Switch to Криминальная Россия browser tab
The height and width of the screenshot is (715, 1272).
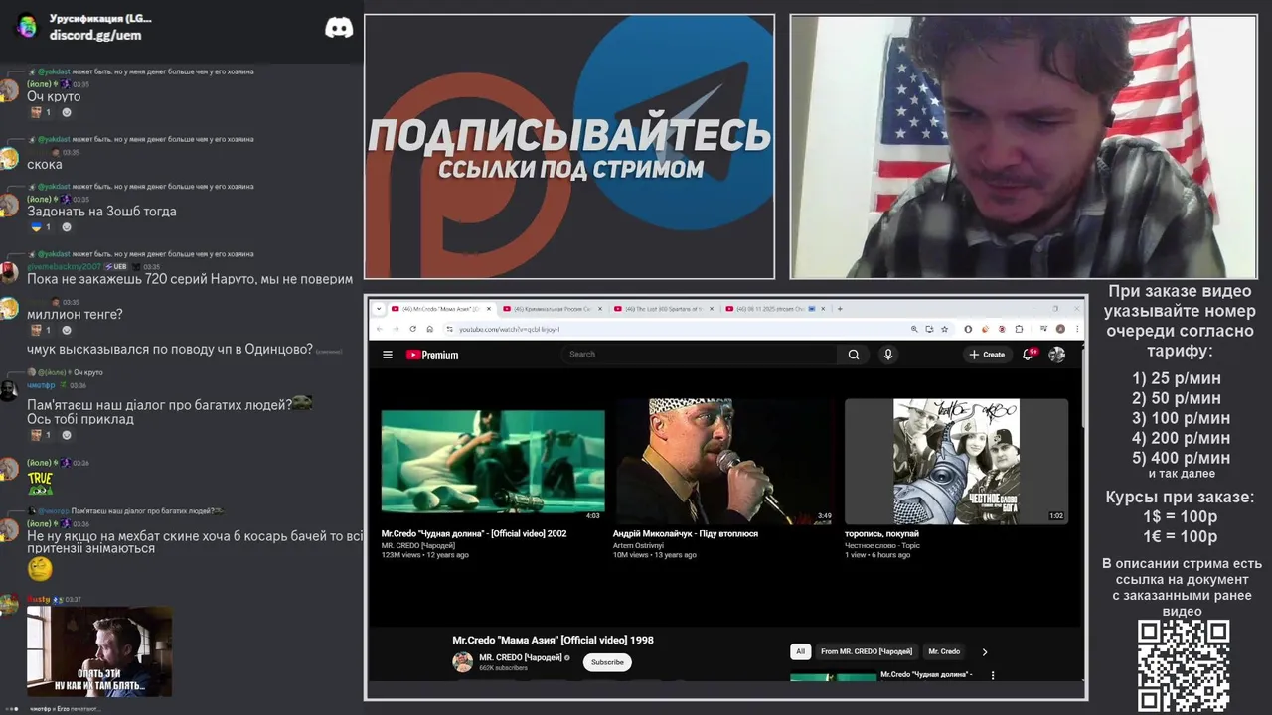552,309
